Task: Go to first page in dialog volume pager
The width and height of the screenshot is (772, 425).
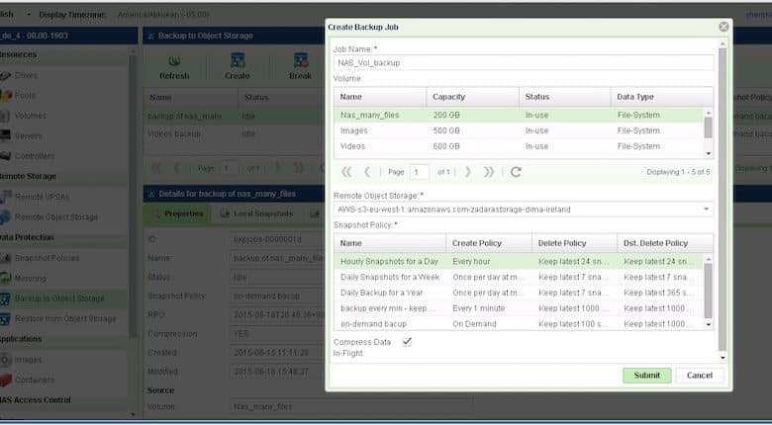Action: (x=346, y=172)
